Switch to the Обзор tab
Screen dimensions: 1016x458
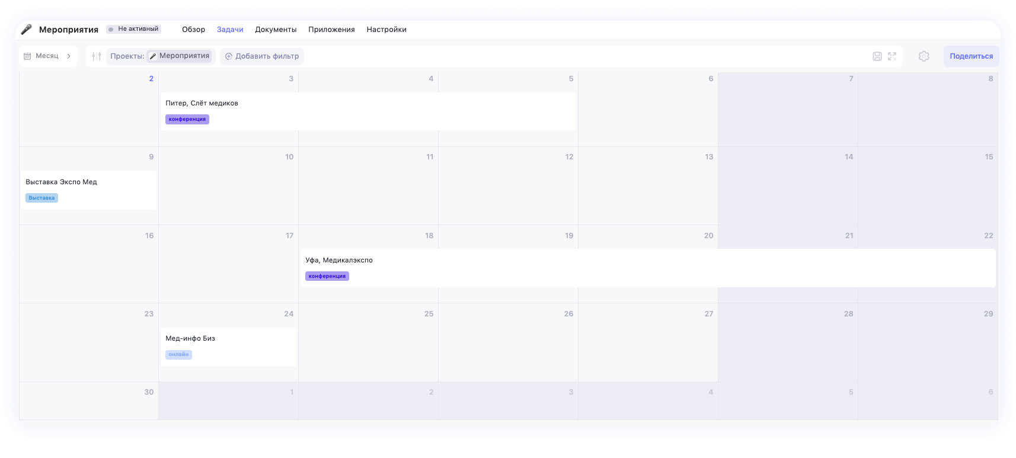[x=193, y=30]
